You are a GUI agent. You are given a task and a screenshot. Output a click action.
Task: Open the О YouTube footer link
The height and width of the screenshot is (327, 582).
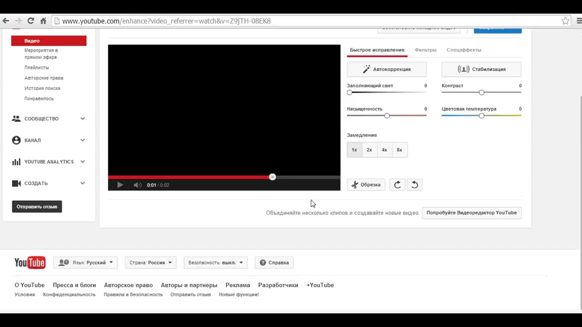tap(30, 285)
